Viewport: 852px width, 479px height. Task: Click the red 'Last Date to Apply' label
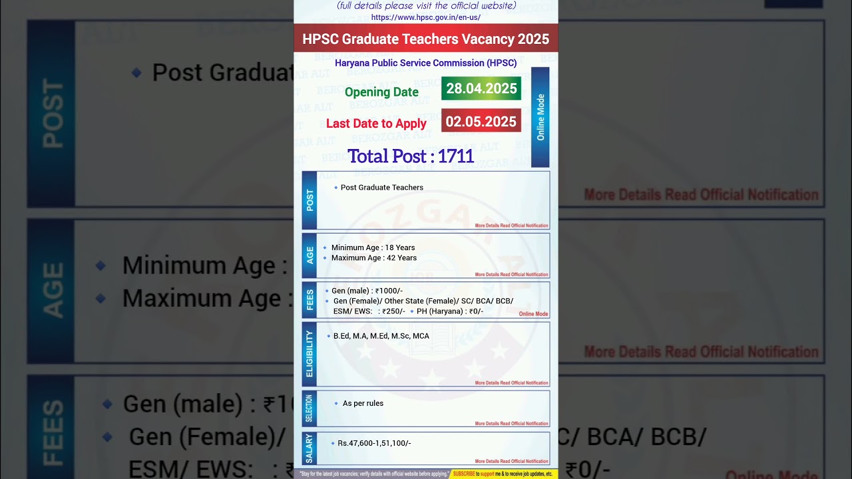376,123
